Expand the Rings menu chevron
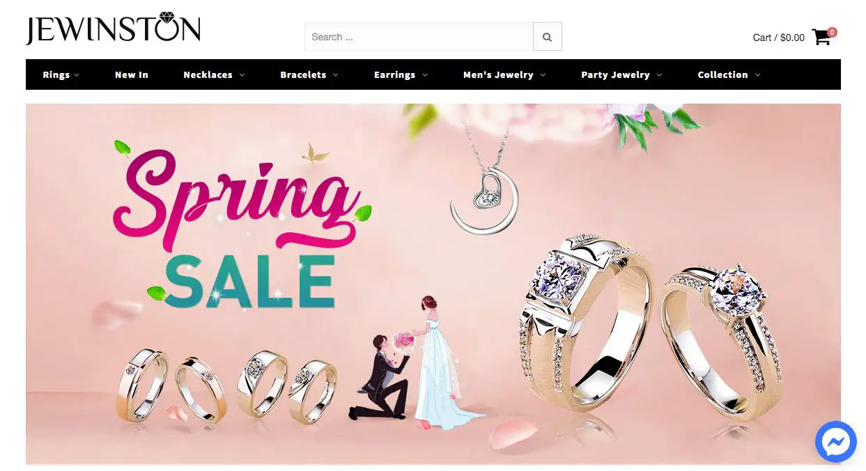866x471 pixels. pyautogui.click(x=77, y=75)
